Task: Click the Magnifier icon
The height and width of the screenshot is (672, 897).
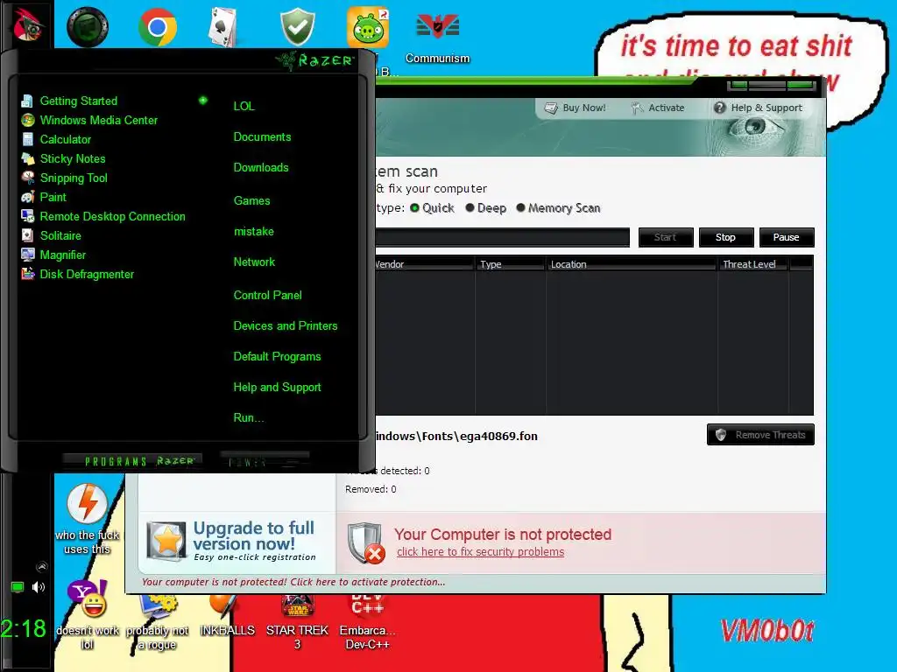Action: pos(27,255)
